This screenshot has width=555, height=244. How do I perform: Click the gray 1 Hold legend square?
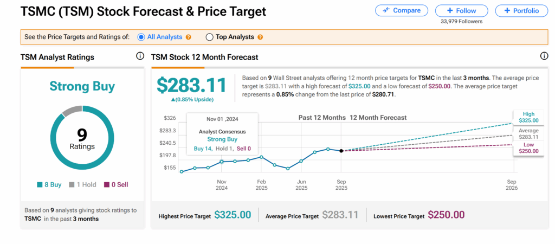[71, 185]
